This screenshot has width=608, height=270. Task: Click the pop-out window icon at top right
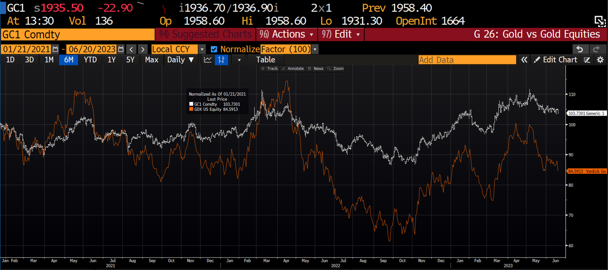pos(599,21)
